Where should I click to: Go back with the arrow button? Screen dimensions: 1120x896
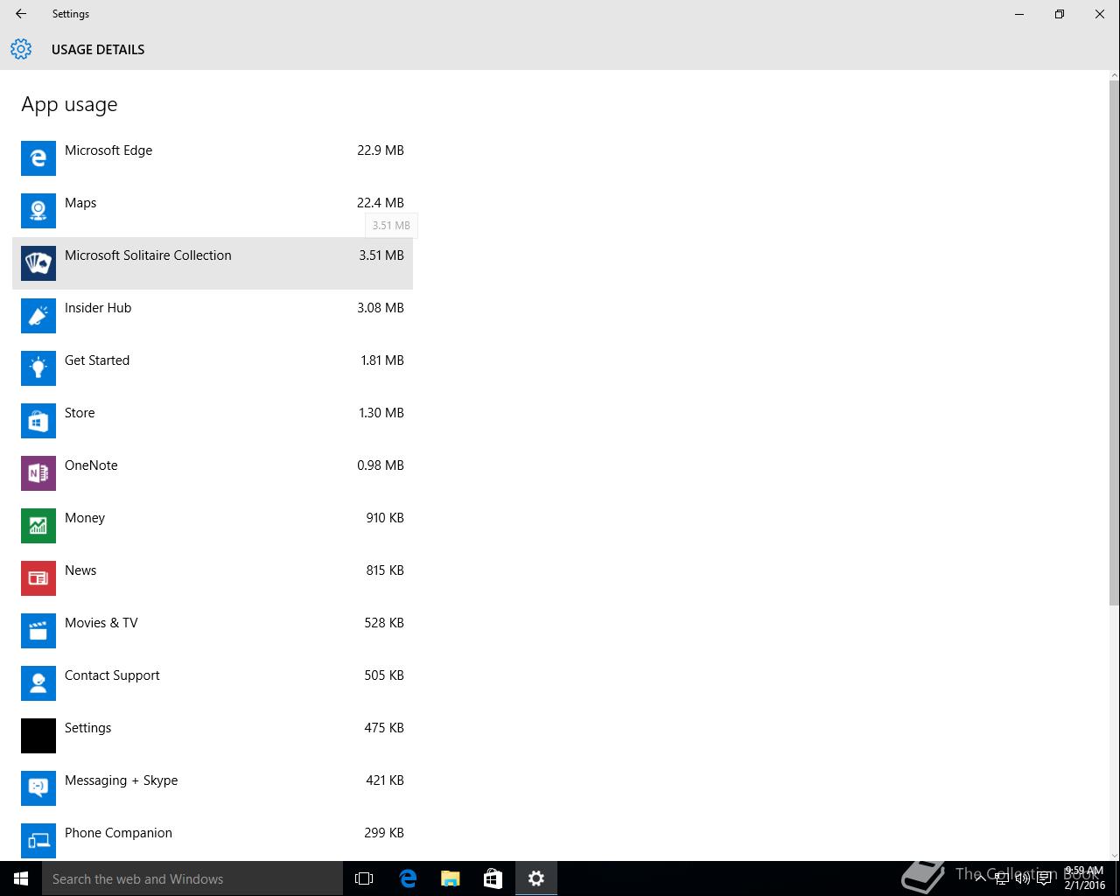(21, 14)
